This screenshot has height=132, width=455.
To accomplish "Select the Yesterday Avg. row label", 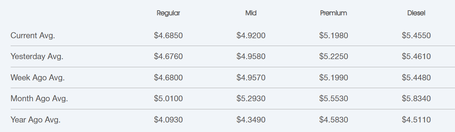I will (x=37, y=56).
